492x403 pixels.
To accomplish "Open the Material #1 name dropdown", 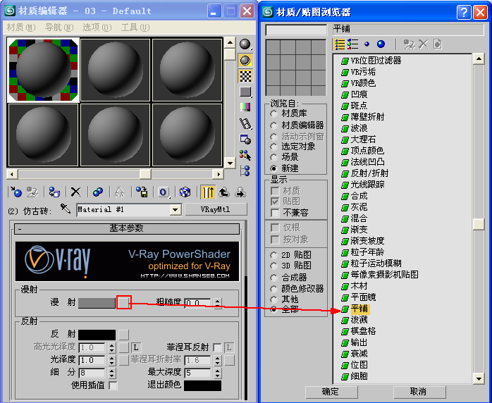I will [176, 210].
